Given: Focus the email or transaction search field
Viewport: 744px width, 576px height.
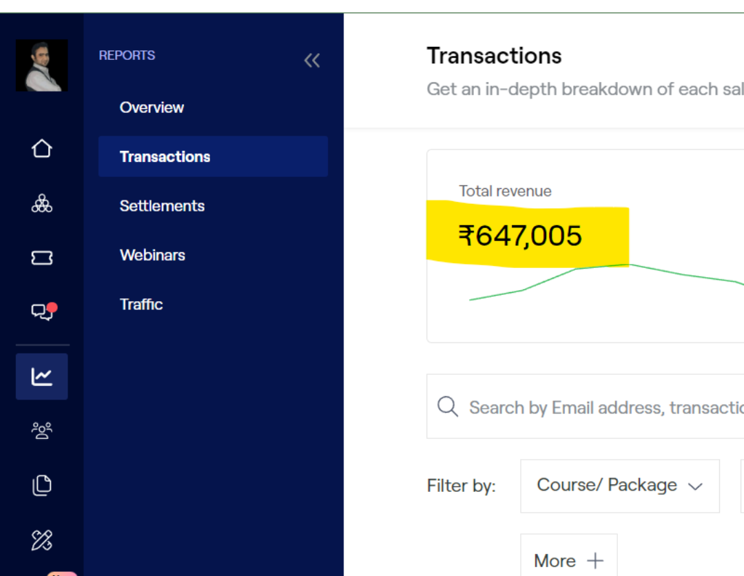Looking at the screenshot, I should (x=599, y=407).
